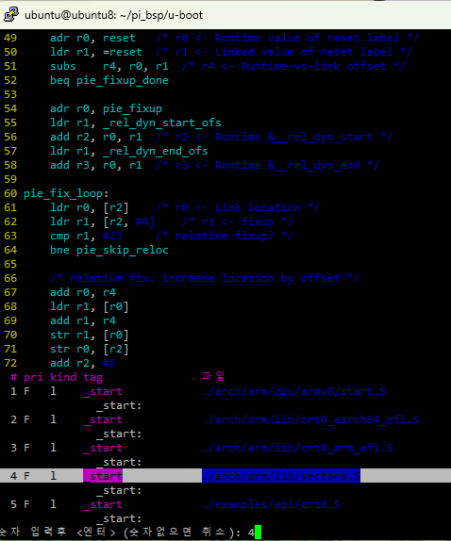Viewport: 451px width, 541px height.
Task: Click the PuTTY icon in title bar
Action: (10, 14)
